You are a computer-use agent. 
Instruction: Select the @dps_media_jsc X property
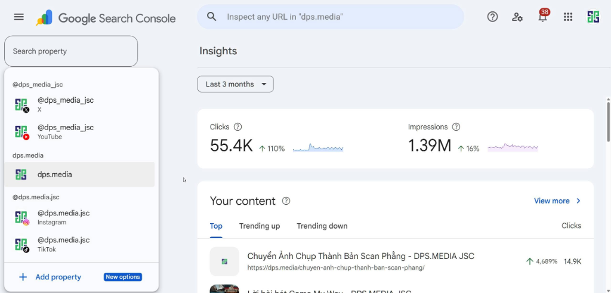pos(79,105)
